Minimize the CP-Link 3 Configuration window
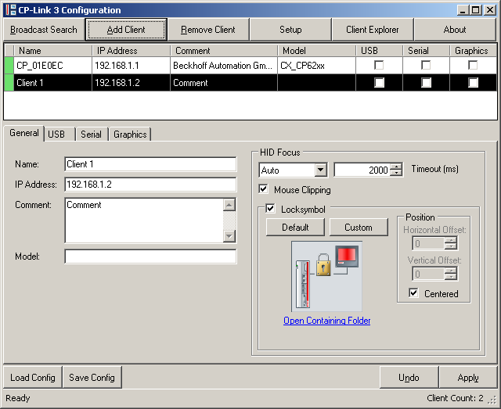Screen dimensions: 501x409 [463, 10]
